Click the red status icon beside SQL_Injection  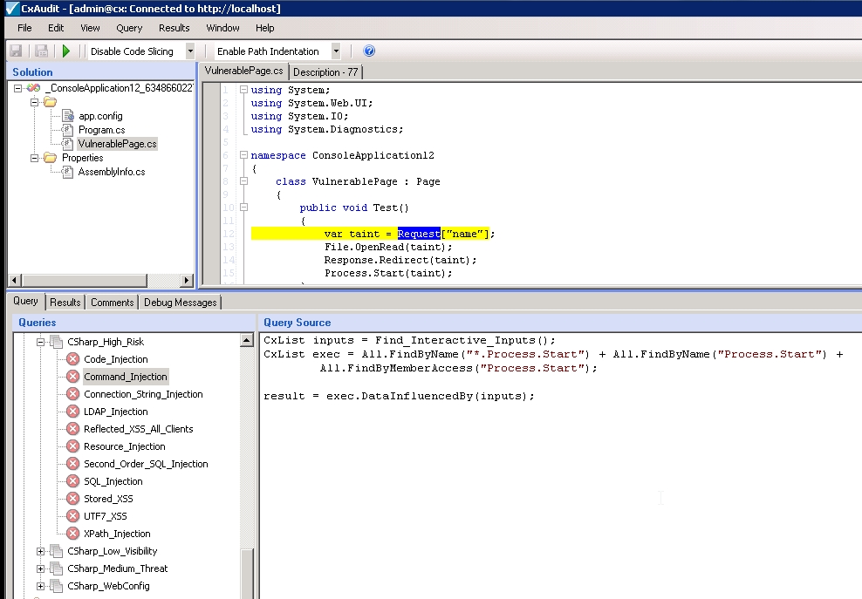[74, 480]
